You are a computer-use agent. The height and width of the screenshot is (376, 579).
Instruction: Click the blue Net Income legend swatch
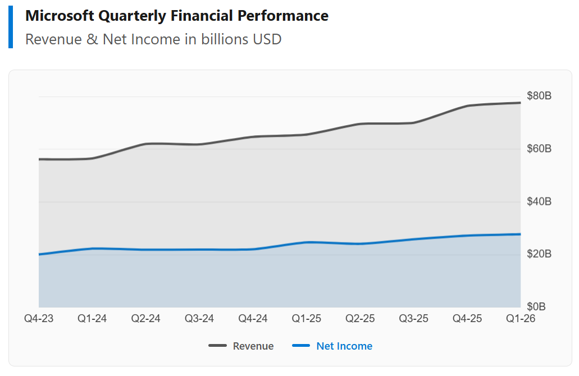pos(301,346)
